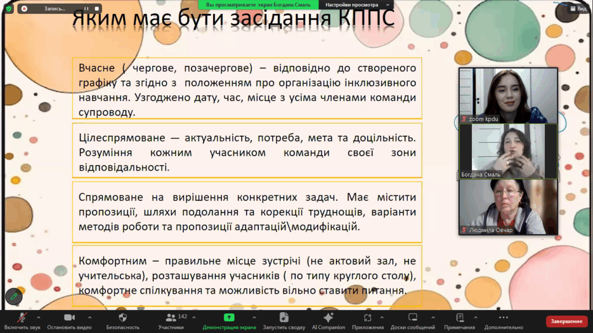The height and width of the screenshot is (333, 593).
Task: Expand the arrow next to Участники
Action: (192, 317)
